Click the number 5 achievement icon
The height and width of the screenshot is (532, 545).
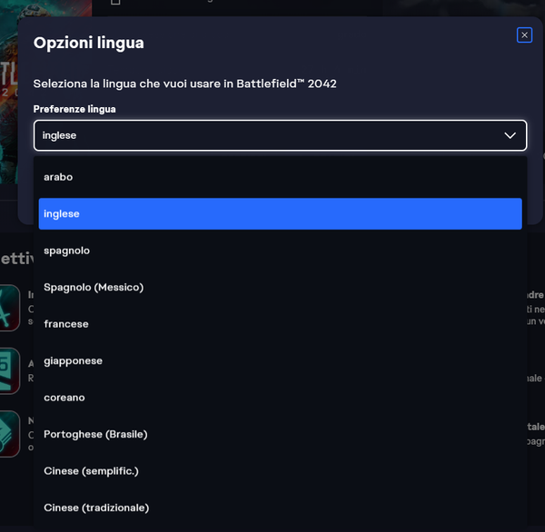pos(8,370)
